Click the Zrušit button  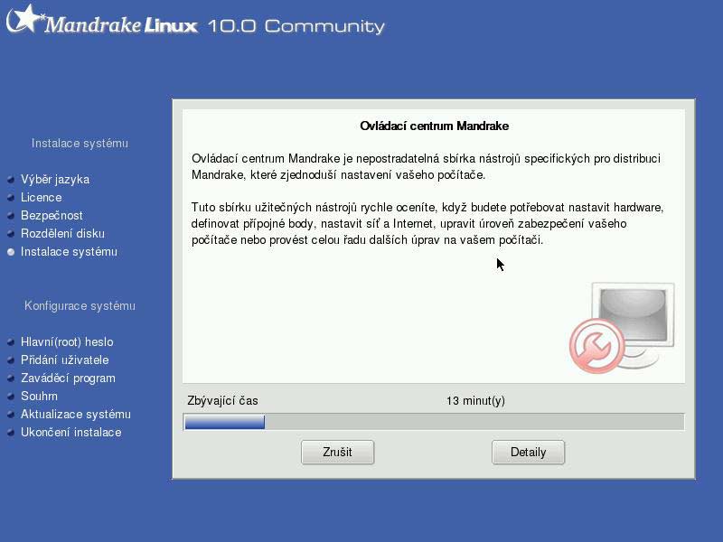click(337, 453)
